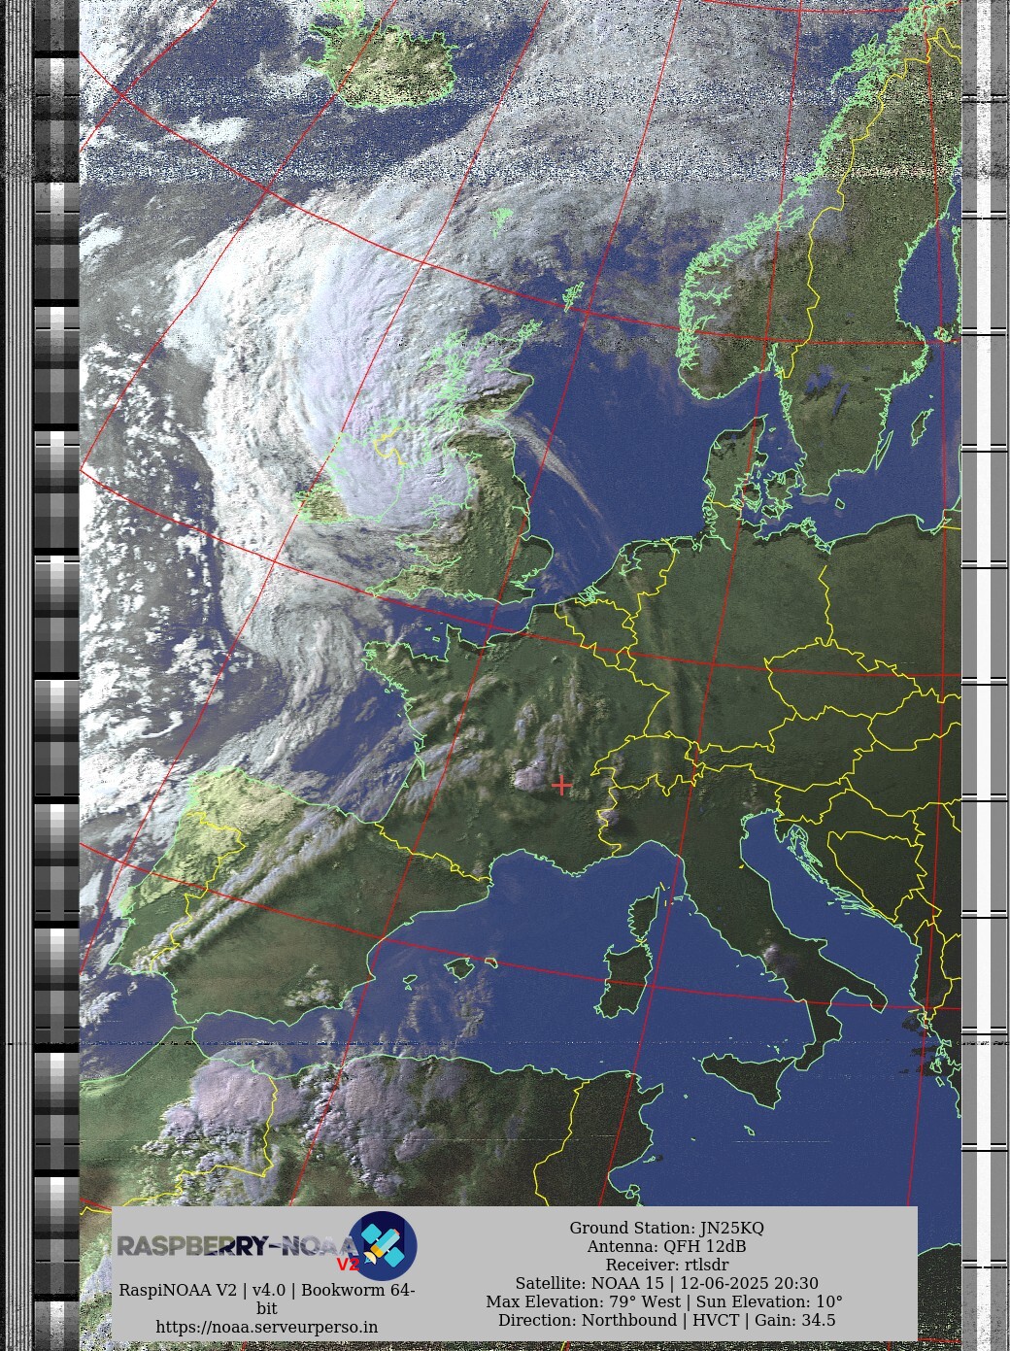Image resolution: width=1010 pixels, height=1351 pixels.
Task: Click 'Satellite: NOAA 15 | 12-06-2025 20:30' line
Action: tap(666, 1283)
